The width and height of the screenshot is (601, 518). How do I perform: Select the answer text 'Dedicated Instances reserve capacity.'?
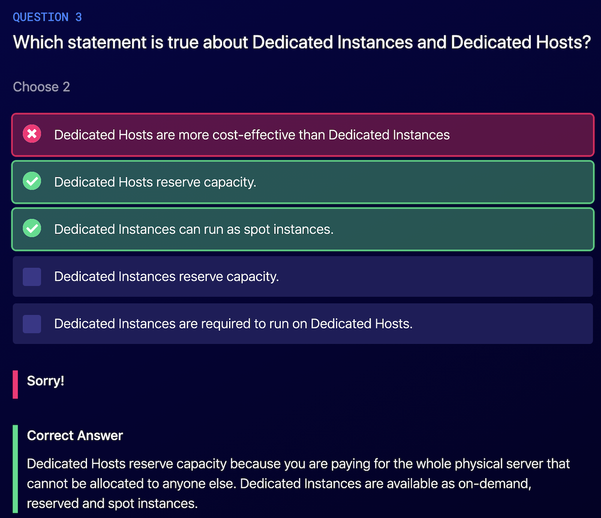point(166,277)
